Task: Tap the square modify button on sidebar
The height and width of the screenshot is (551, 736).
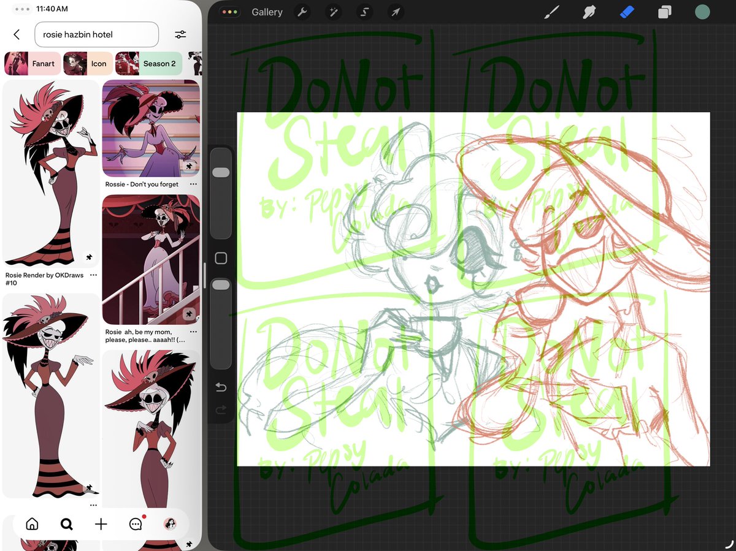Action: (x=221, y=259)
